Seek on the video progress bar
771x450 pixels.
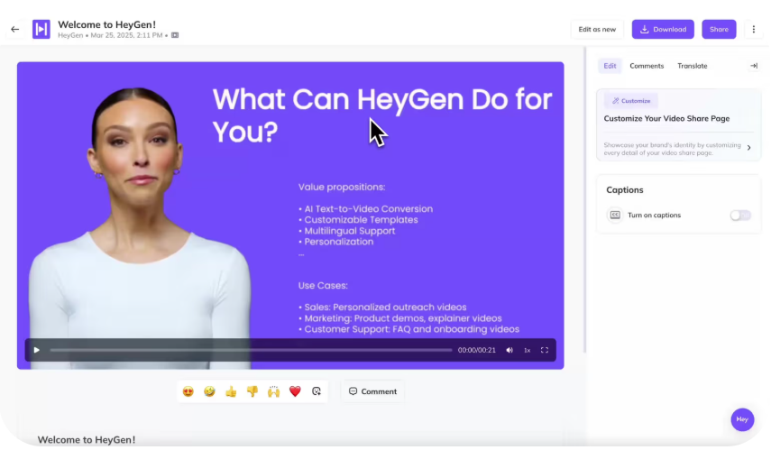251,350
